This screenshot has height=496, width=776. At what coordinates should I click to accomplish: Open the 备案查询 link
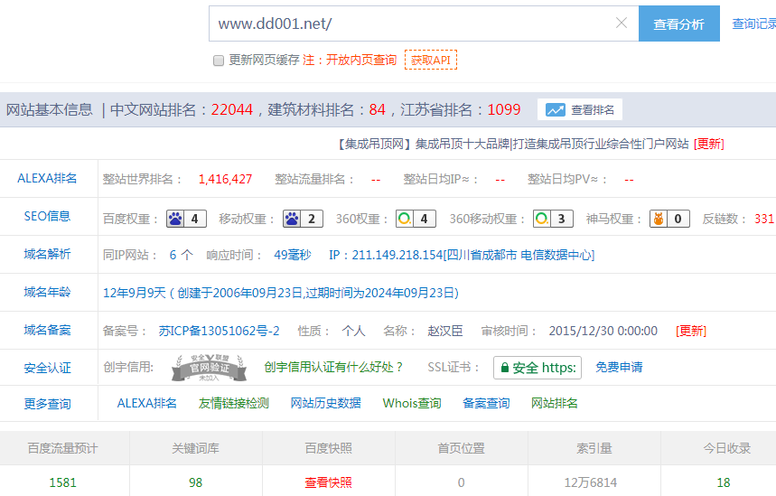click(x=486, y=403)
